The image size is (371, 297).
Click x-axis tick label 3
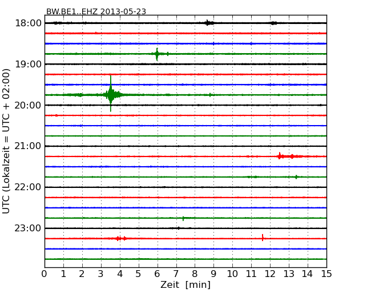point(101,274)
